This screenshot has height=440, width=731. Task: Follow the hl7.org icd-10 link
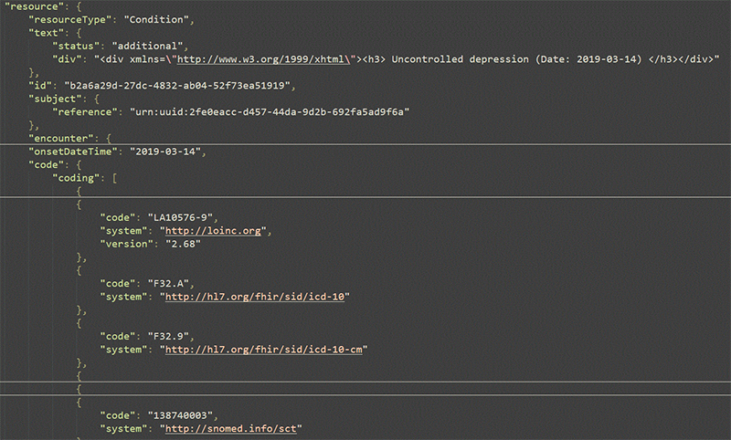tap(255, 297)
